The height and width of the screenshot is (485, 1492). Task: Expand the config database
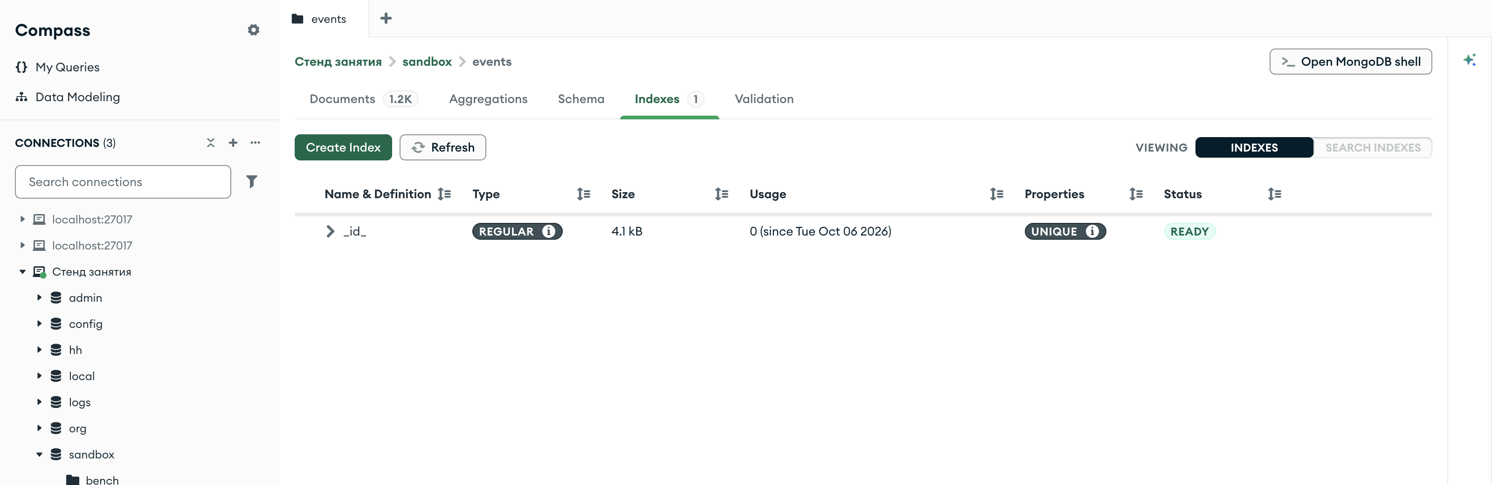[x=39, y=323]
